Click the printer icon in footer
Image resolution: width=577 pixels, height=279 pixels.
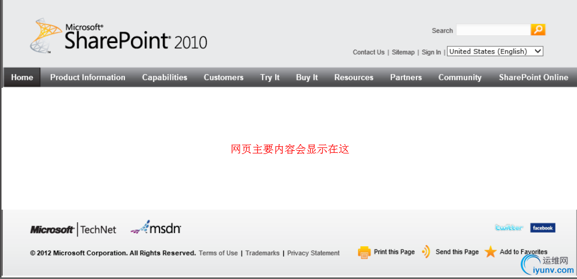pos(364,252)
